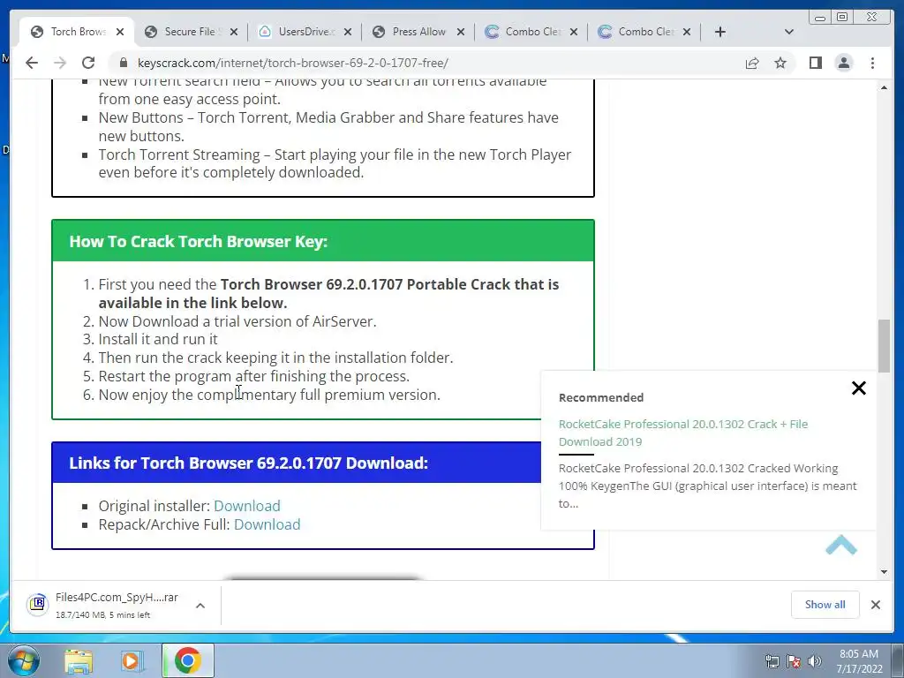Bookmark this page with the star
This screenshot has height=678, width=904.
(x=780, y=63)
